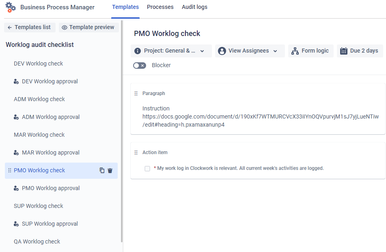Click the Business Process Manager title text
Viewport: 386px width, 252px height.
57,7
